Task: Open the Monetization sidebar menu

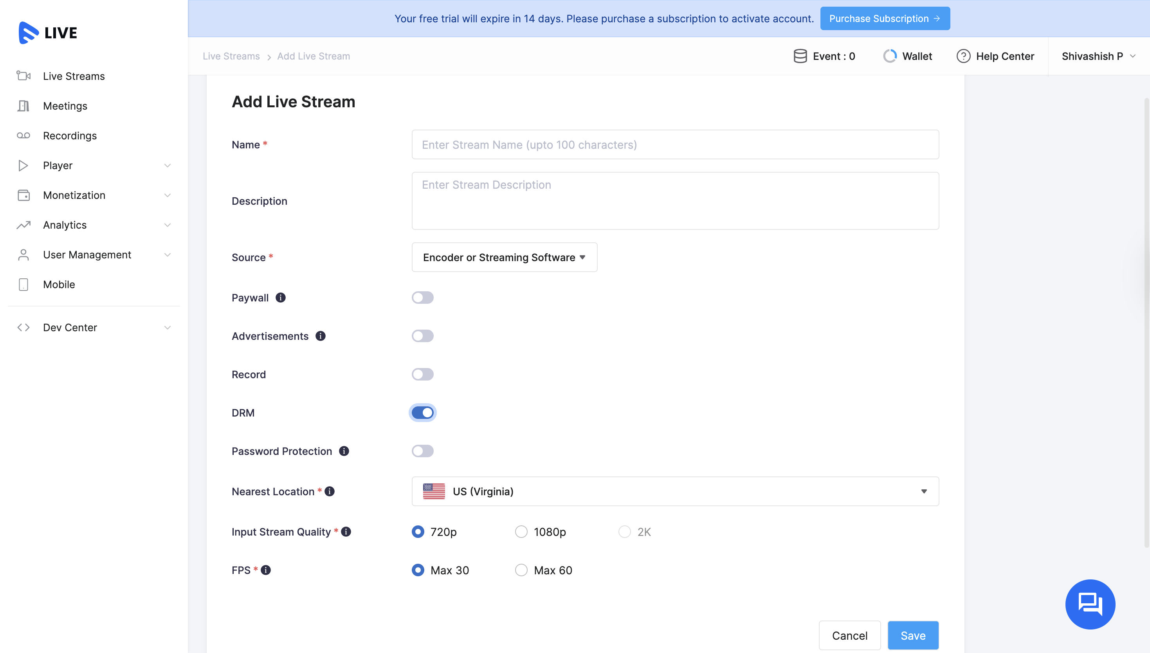Action: click(94, 195)
